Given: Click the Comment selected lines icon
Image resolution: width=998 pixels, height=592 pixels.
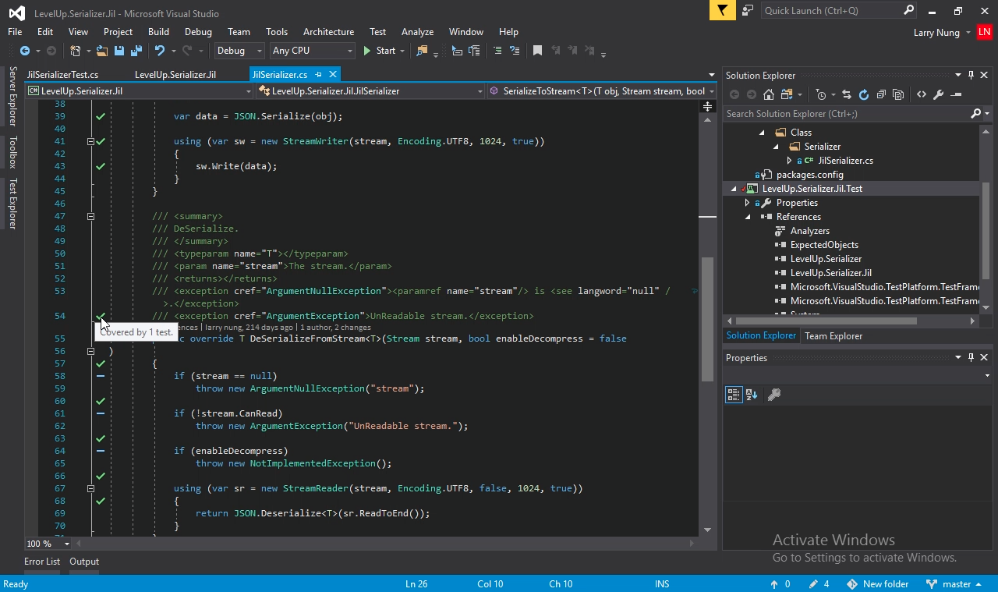Looking at the screenshot, I should [497, 51].
